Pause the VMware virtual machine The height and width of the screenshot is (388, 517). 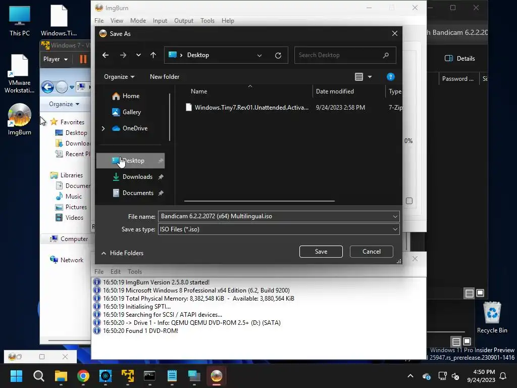pyautogui.click(x=83, y=60)
